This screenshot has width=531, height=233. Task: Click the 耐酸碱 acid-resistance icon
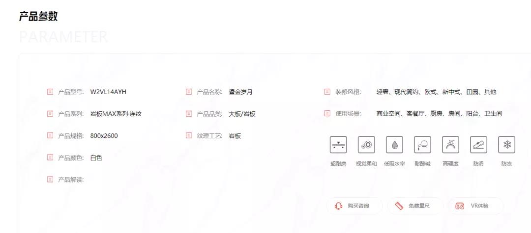422,145
